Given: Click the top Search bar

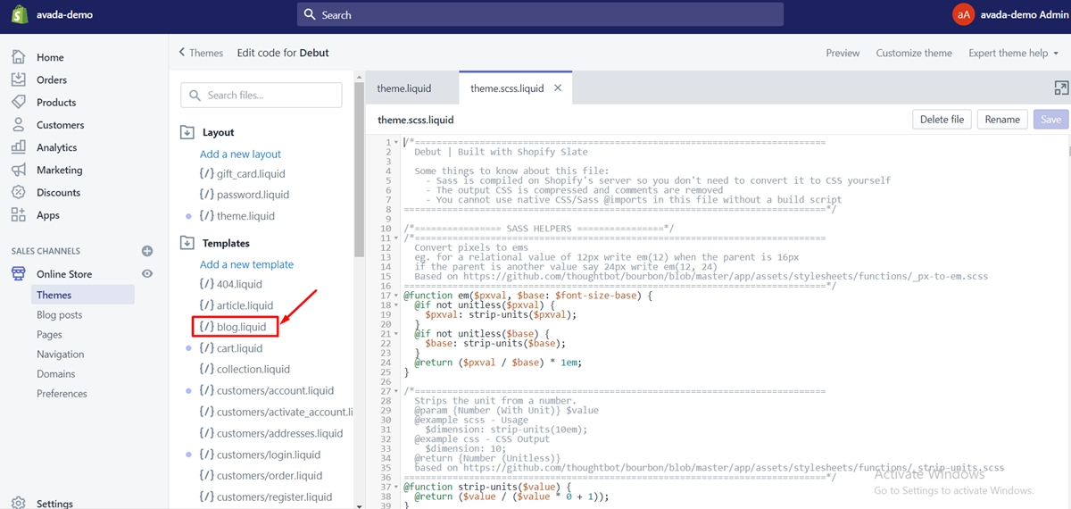Looking at the screenshot, I should coord(540,14).
